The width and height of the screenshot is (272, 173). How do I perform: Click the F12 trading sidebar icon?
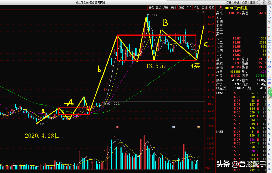269,62
